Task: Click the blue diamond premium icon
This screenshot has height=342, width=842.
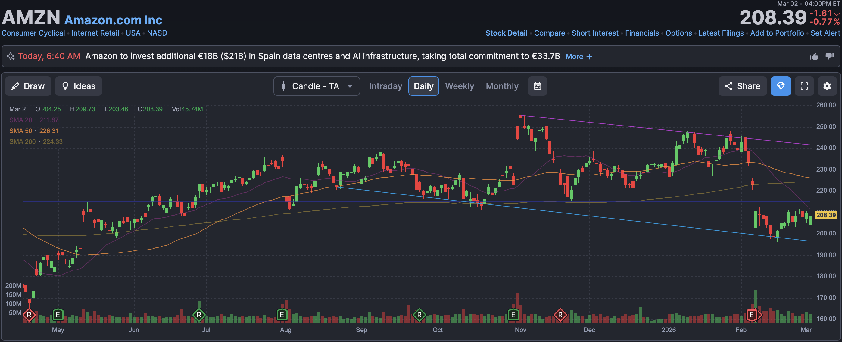Action: pos(781,86)
